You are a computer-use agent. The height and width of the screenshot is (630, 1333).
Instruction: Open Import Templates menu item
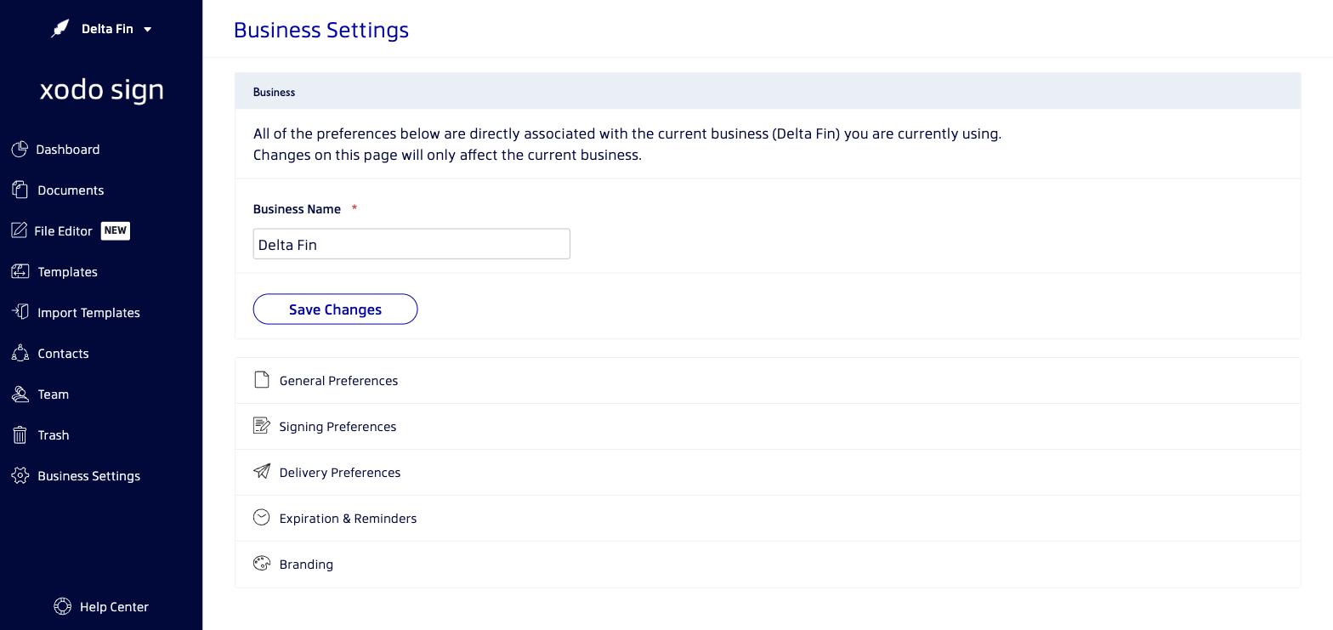click(88, 313)
